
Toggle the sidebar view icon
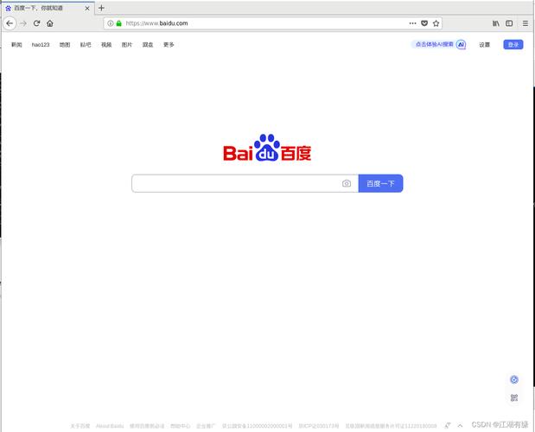point(509,23)
